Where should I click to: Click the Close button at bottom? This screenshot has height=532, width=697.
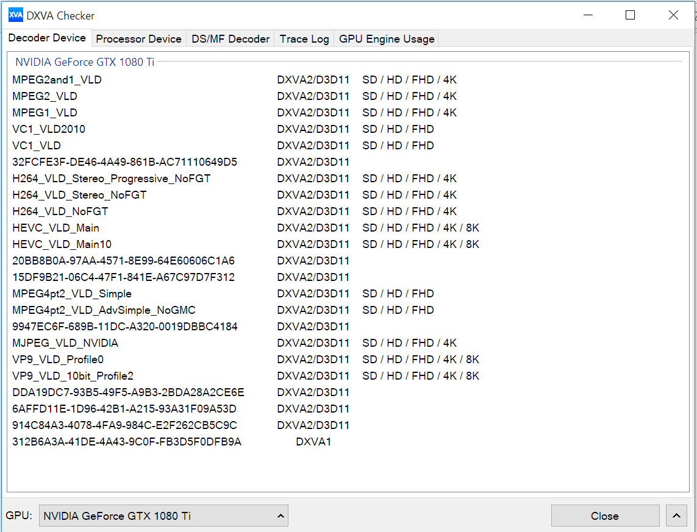coord(605,516)
